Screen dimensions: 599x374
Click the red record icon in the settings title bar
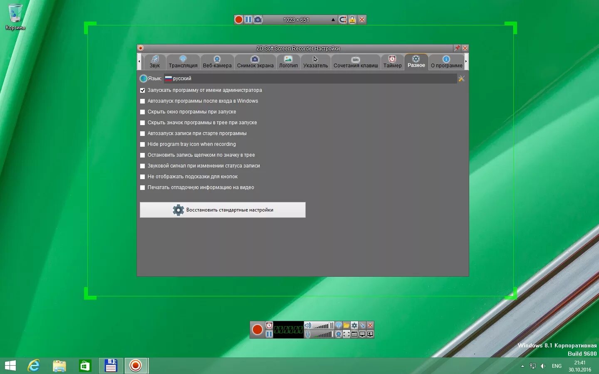coord(141,48)
